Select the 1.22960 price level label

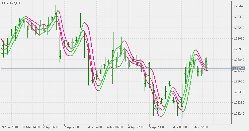click(239, 49)
